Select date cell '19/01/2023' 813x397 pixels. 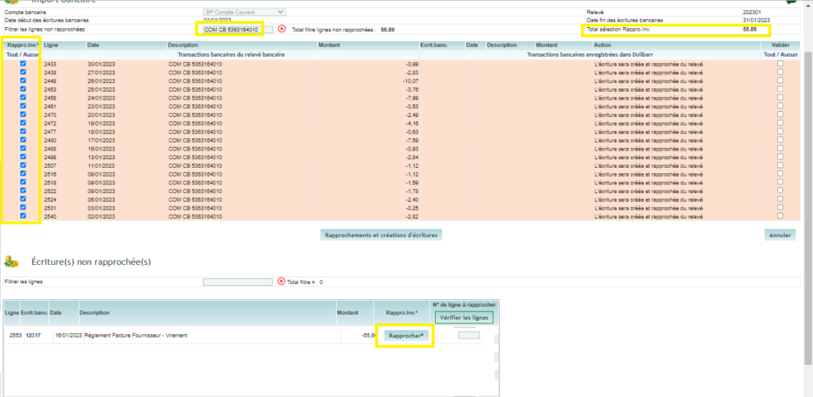tap(101, 122)
